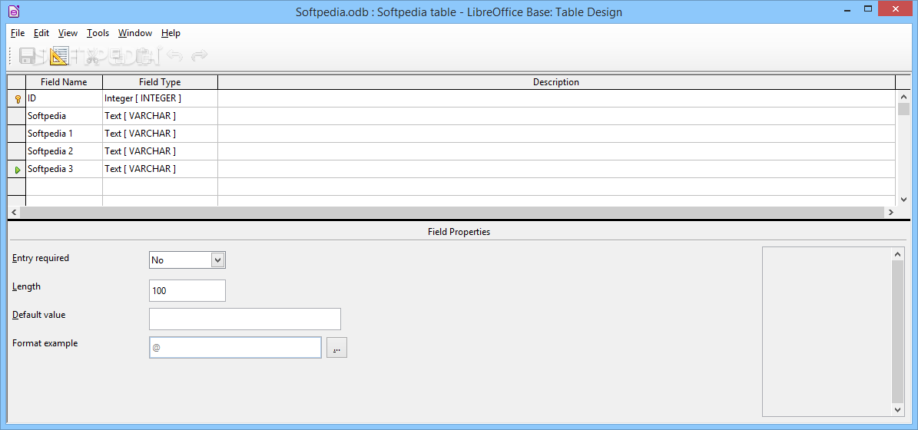Image resolution: width=918 pixels, height=430 pixels.
Task: Click the Format example field
Action: pos(235,348)
